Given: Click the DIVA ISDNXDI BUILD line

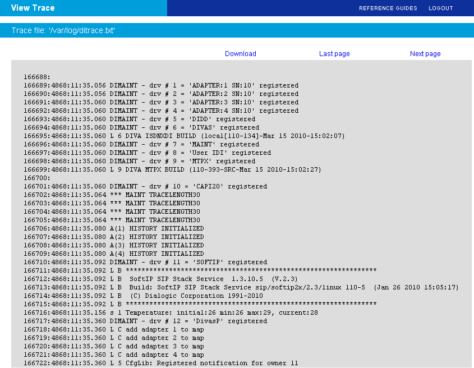Looking at the screenshot, I should pos(184,136).
